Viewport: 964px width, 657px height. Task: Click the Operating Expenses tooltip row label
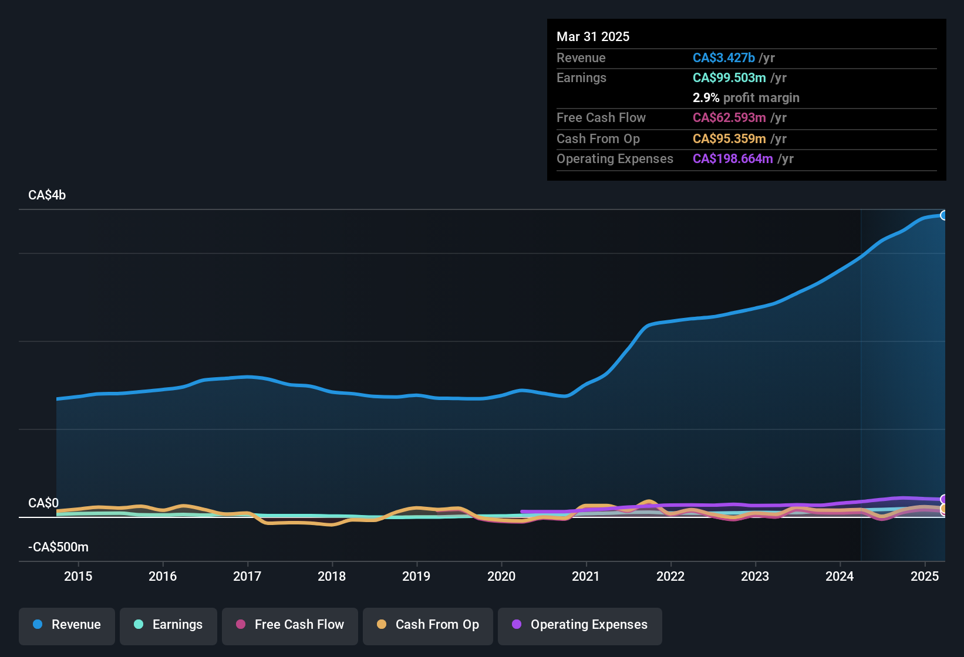tap(615, 158)
